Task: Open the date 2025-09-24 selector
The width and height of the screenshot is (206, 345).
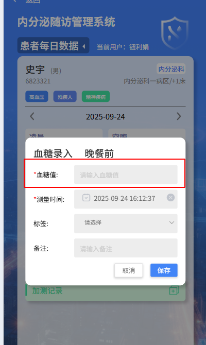Action: tap(106, 116)
